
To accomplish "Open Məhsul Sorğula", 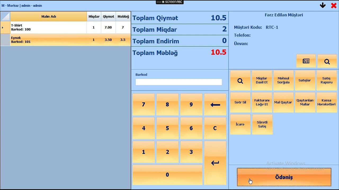I will (x=283, y=80).
